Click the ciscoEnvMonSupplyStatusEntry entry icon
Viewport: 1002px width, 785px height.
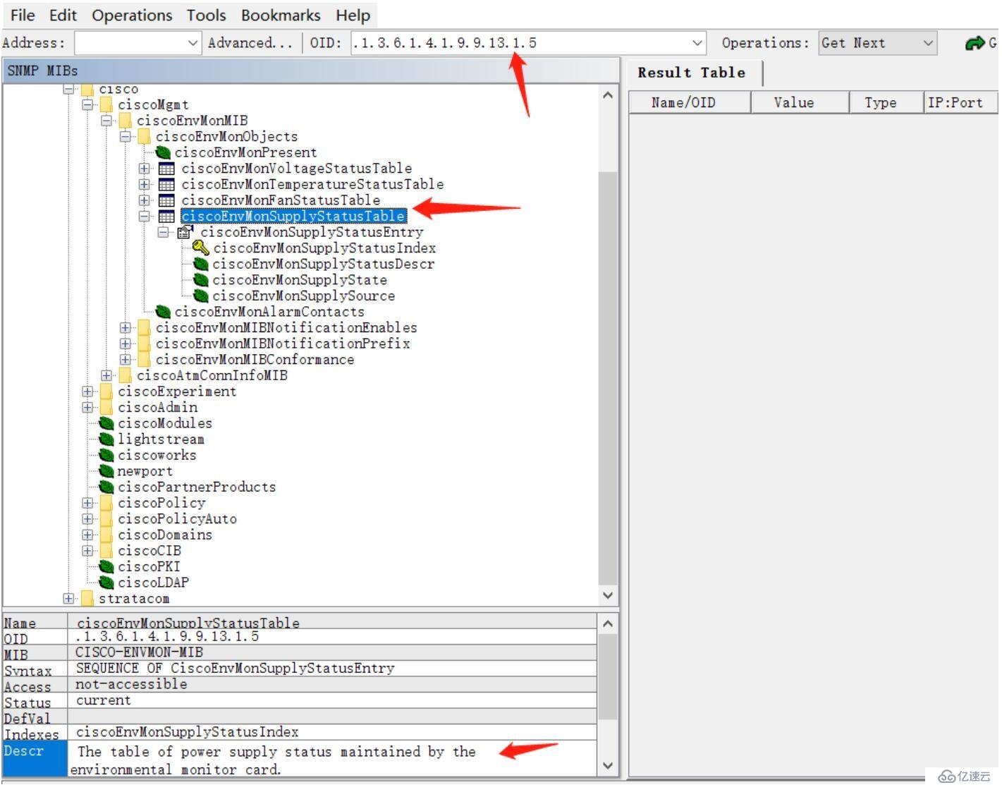(185, 232)
